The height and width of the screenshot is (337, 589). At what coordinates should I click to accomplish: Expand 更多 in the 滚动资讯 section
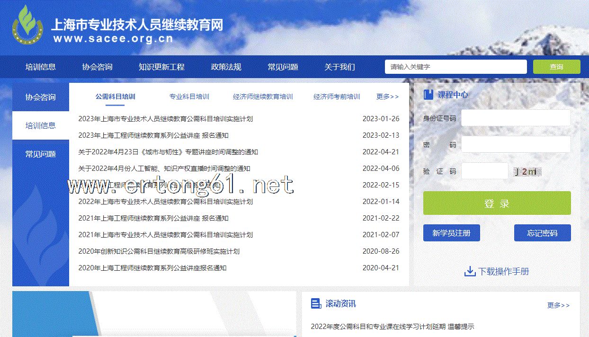tap(558, 305)
